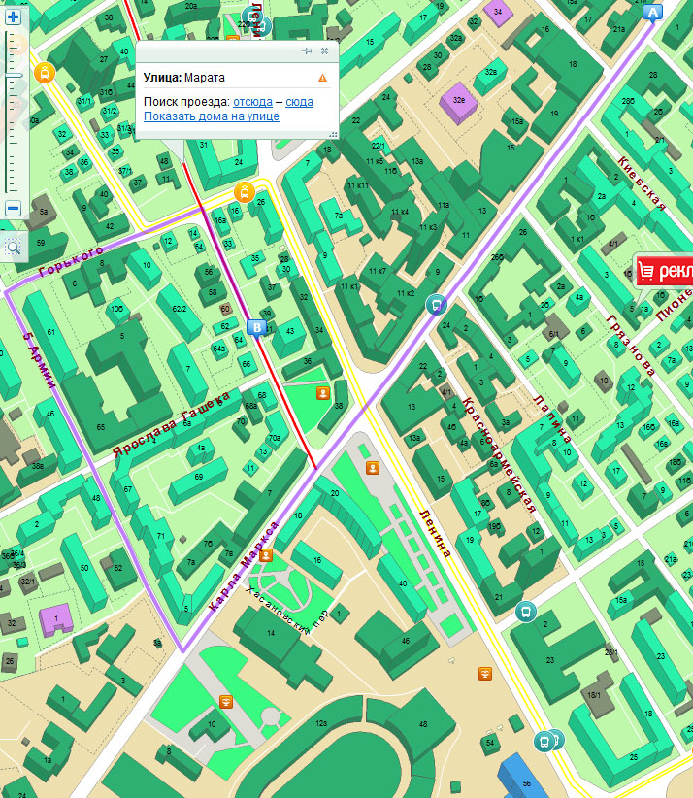Select tram stop icon near house 27
This screenshot has width=693, height=798.
point(43,73)
